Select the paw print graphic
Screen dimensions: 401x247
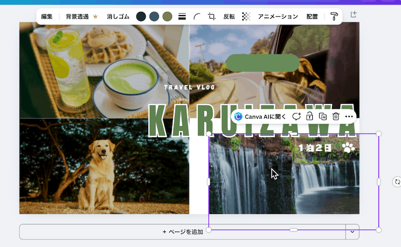(348, 148)
